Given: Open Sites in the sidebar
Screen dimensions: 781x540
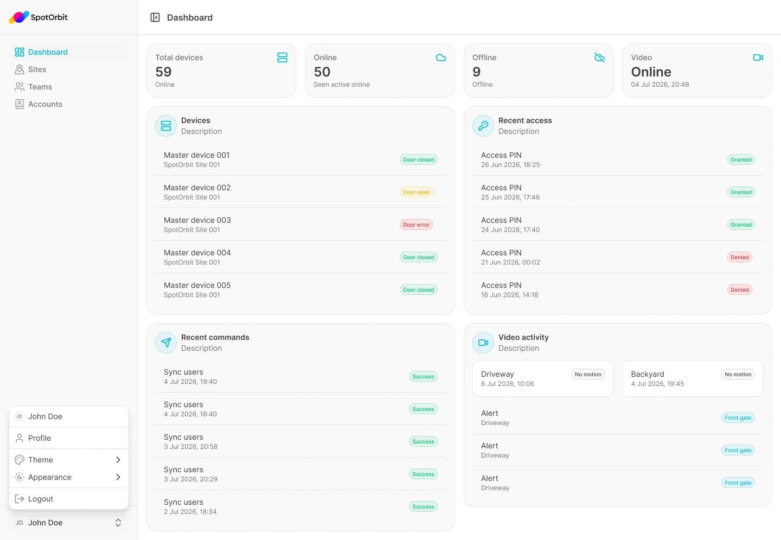Looking at the screenshot, I should pos(69,69).
